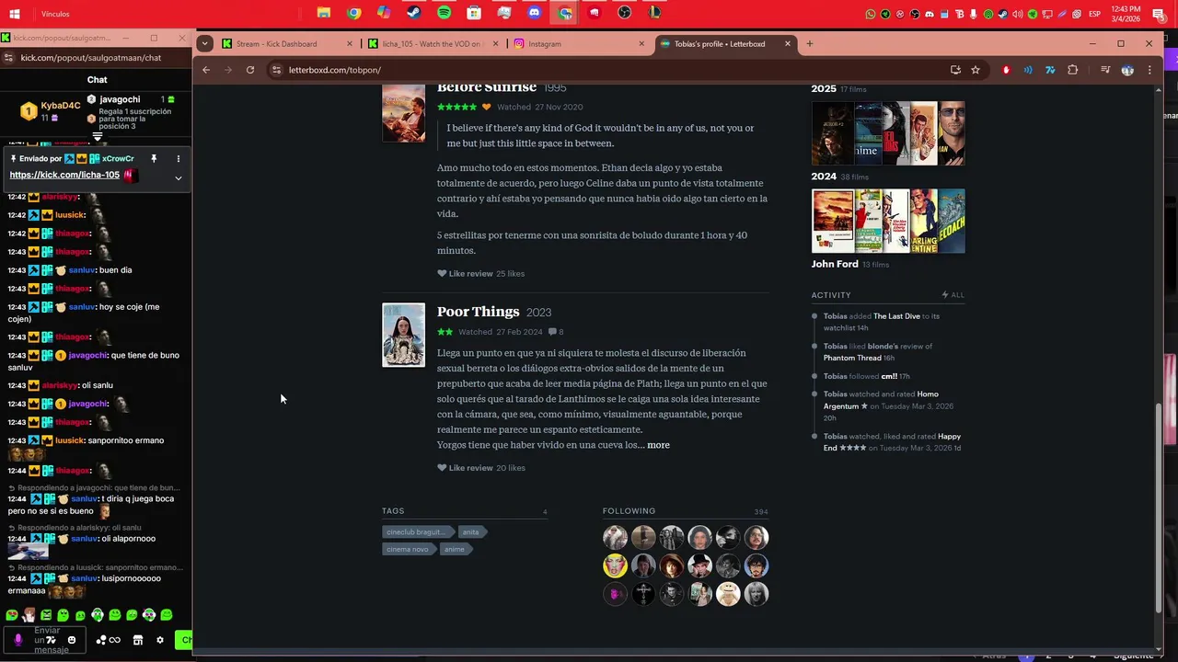
Task: Open the browser extensions puzzle icon
Action: coord(1073,70)
